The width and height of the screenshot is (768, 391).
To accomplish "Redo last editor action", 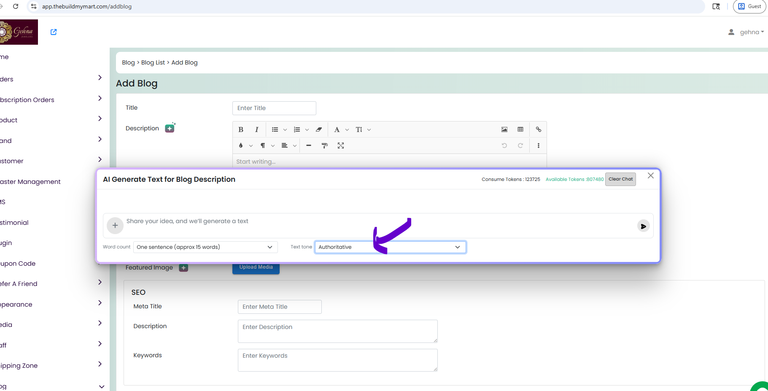I will (520, 146).
